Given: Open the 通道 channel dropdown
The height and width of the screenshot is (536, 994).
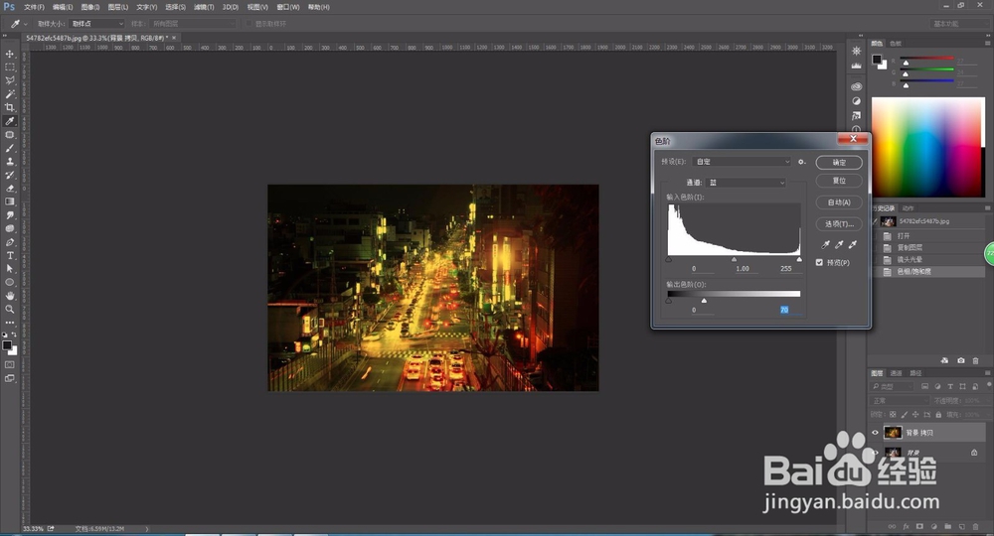Looking at the screenshot, I should click(x=745, y=183).
